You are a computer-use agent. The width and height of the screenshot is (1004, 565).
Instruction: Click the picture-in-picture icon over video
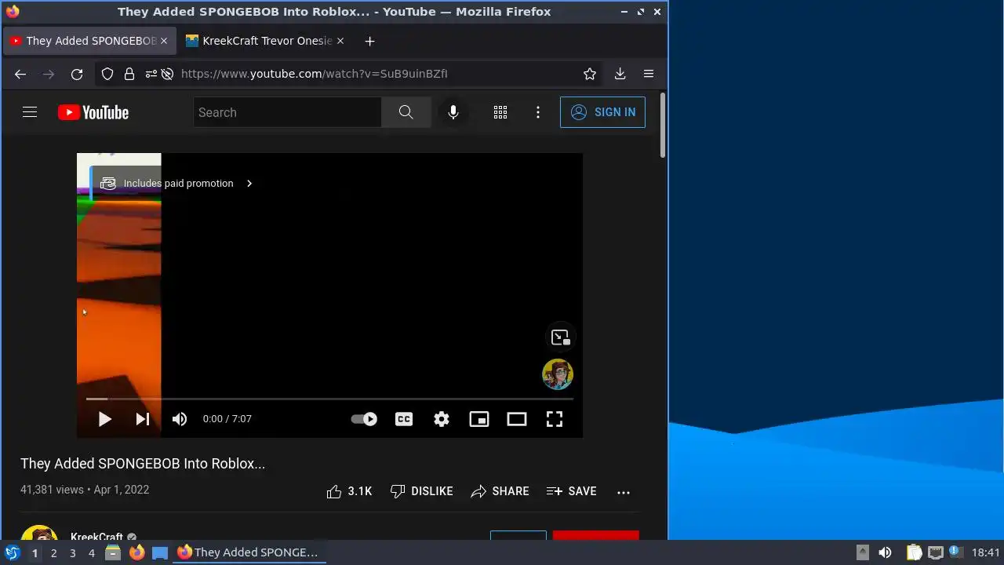pyautogui.click(x=560, y=337)
